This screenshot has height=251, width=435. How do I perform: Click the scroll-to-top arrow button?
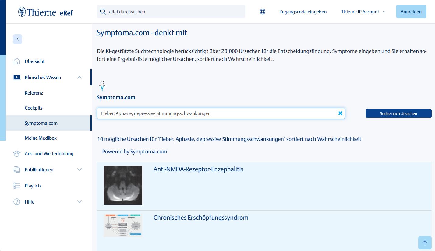click(425, 243)
